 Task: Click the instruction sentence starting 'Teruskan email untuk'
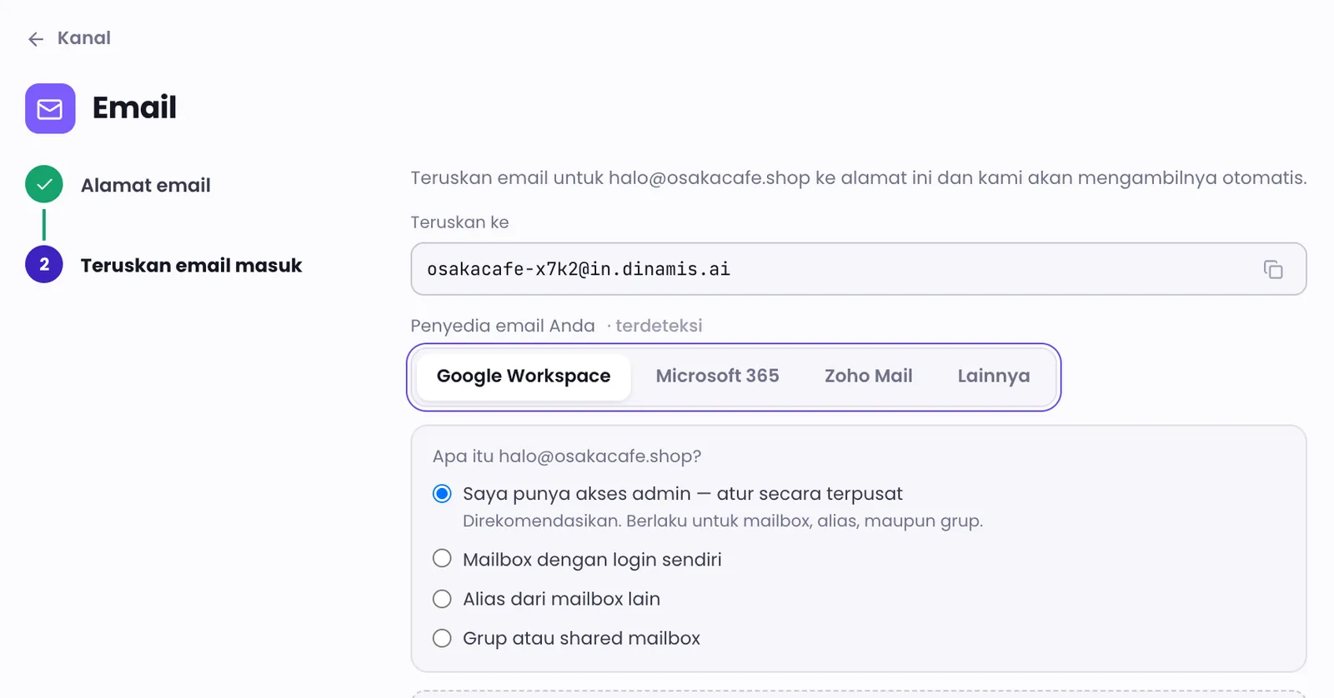858,178
